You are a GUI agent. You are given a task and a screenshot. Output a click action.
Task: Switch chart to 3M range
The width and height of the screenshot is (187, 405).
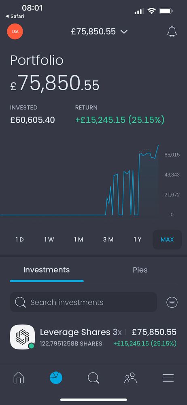(108, 239)
